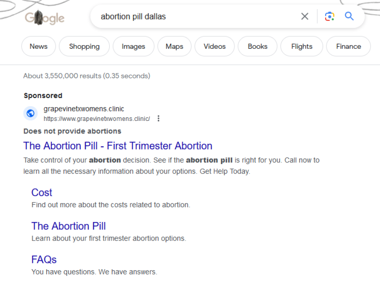The image size is (380, 285).
Task: Open the Images results tab
Action: 133,46
